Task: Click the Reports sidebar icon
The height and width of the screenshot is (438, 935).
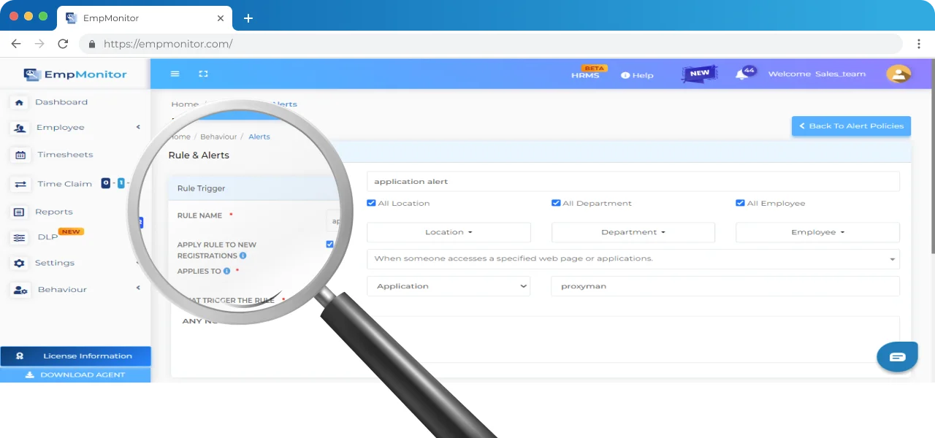Action: (x=20, y=212)
